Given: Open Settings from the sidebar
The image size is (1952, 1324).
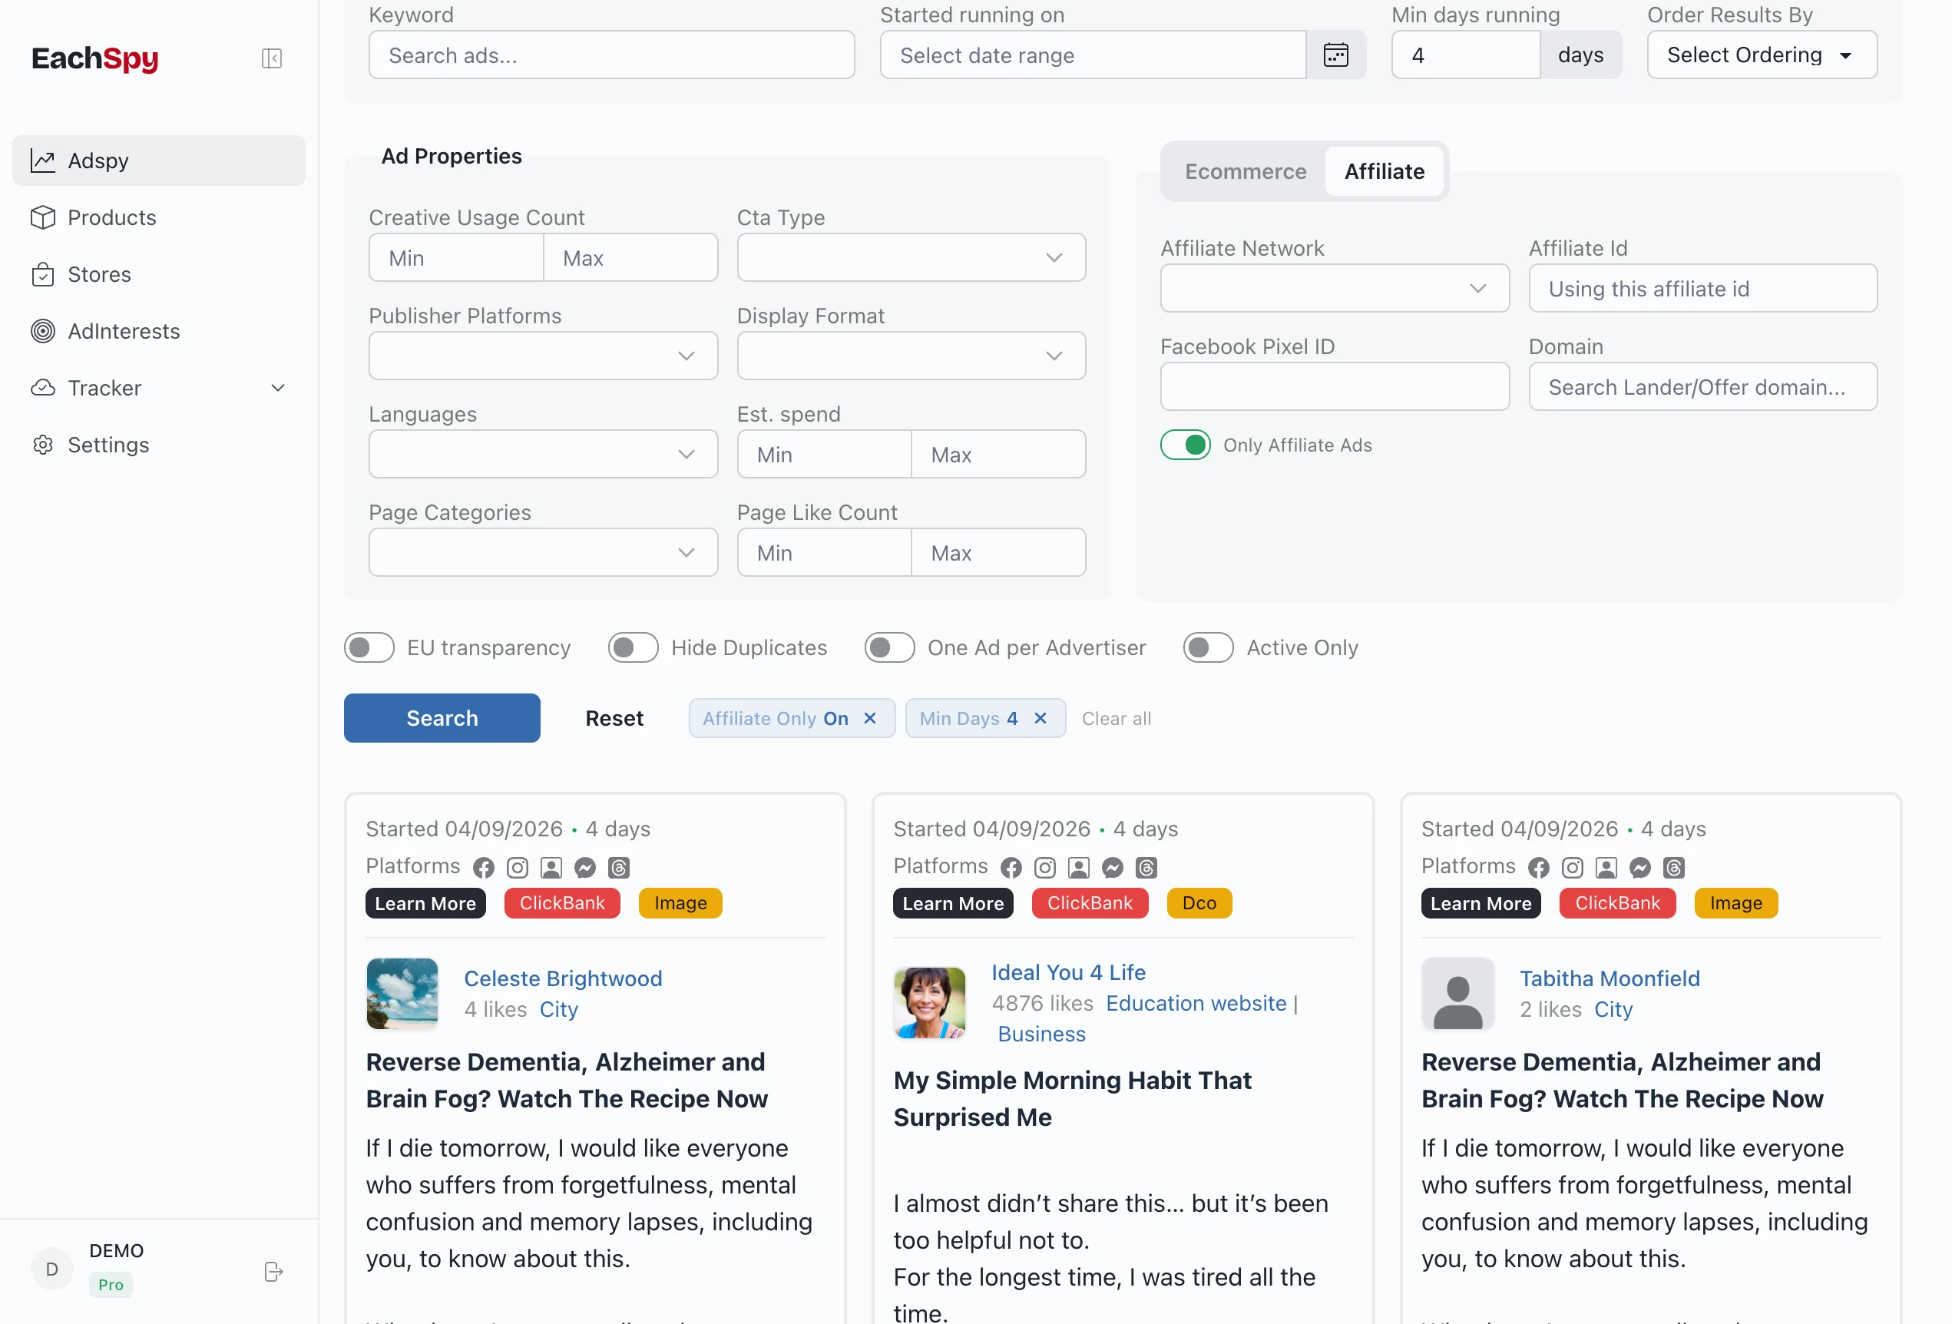Looking at the screenshot, I should pyautogui.click(x=108, y=445).
